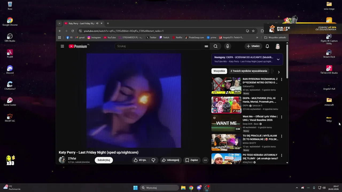Image resolution: width=342 pixels, height=192 pixels.
Task: Open BAN RYBSONA video thumbnail
Action: (226, 86)
